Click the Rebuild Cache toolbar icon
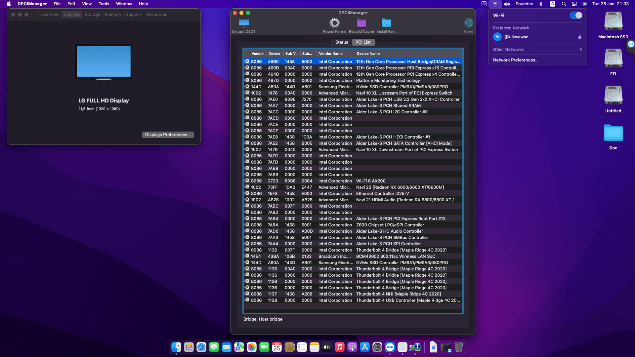Image resolution: width=635 pixels, height=357 pixels. click(x=361, y=23)
